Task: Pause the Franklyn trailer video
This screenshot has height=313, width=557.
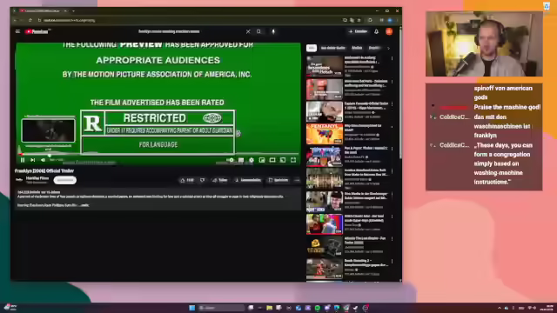Action: click(x=23, y=160)
